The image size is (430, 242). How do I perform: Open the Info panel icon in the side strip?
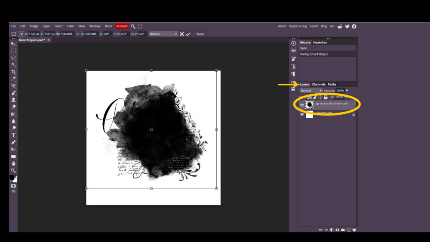tap(294, 43)
